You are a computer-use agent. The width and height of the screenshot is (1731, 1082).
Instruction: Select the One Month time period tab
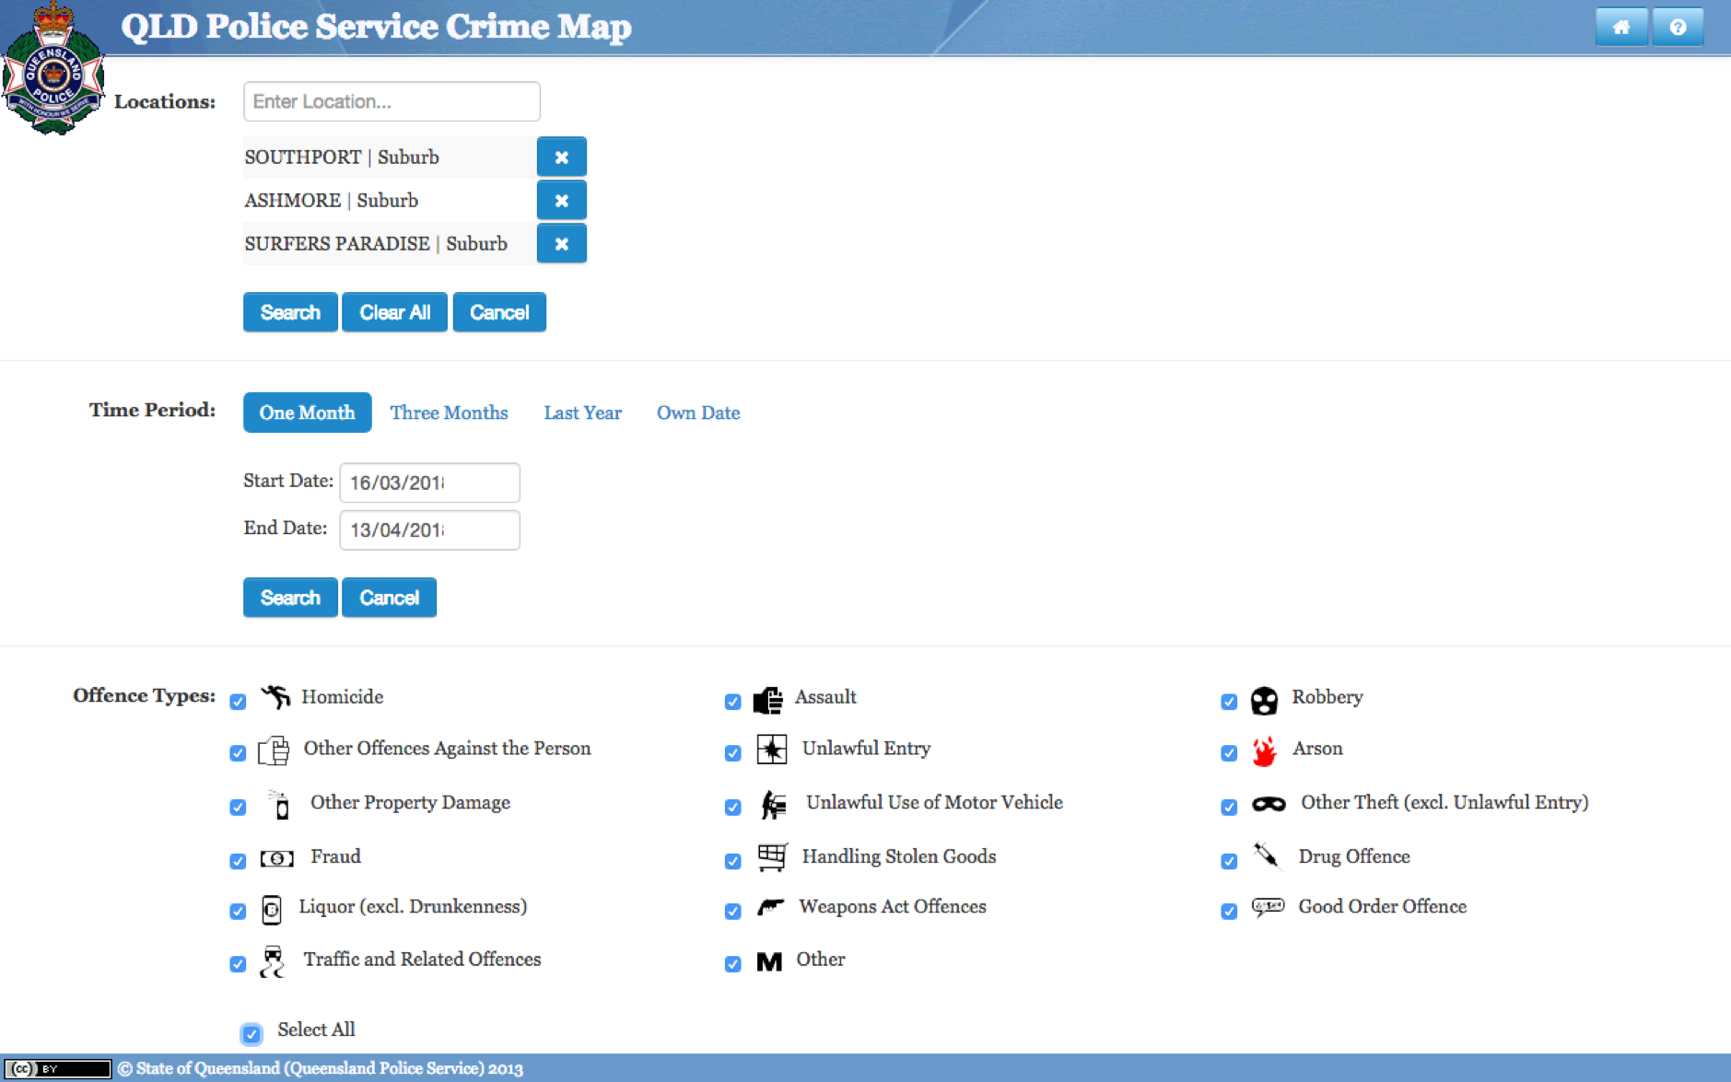[307, 413]
